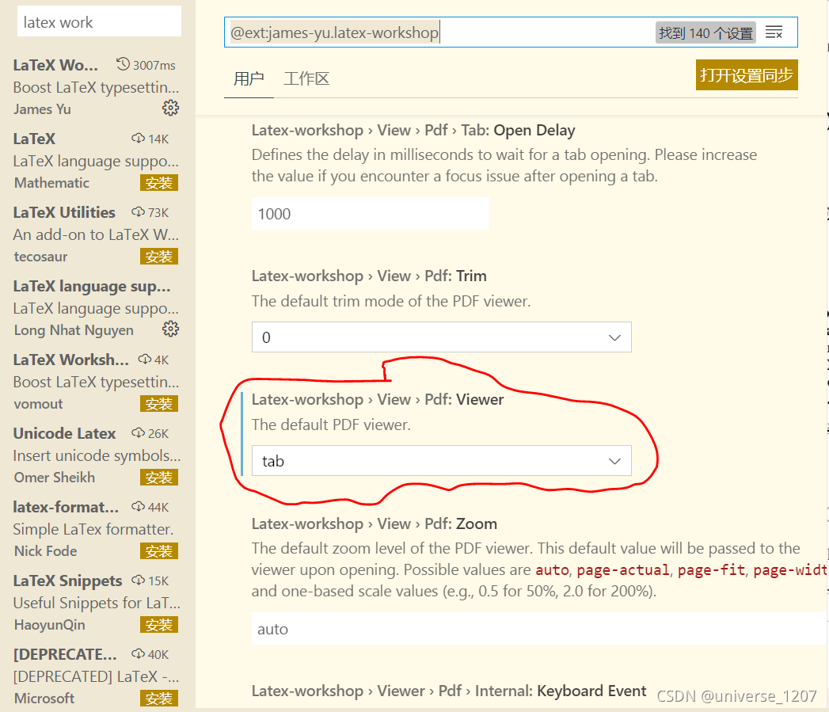Image resolution: width=829 pixels, height=712 pixels.
Task: Click the 打开设置同步 button
Action: [x=747, y=75]
